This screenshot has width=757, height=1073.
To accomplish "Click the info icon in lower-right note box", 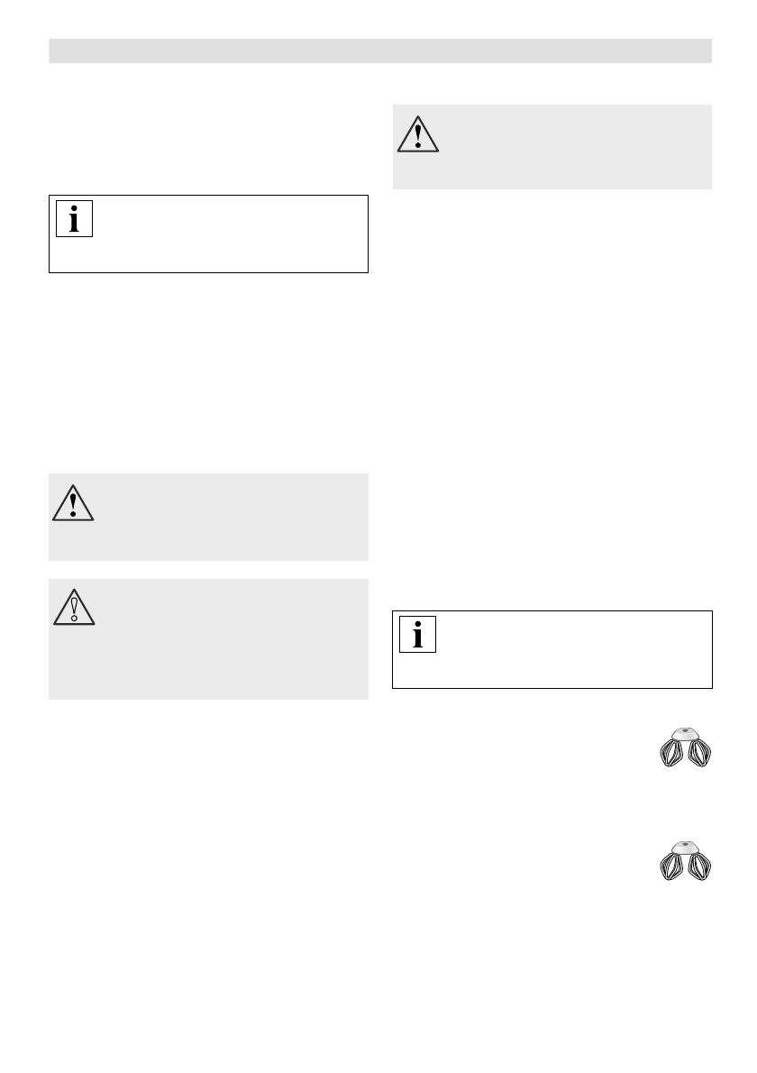I will [417, 636].
